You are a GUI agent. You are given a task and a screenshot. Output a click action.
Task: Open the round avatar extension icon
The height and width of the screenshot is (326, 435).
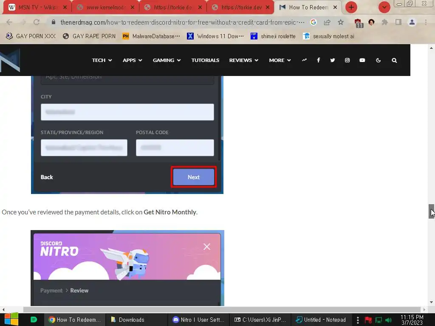click(x=371, y=22)
